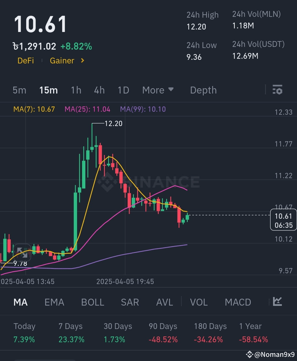
Task: Click the MA(99): 10.10 legend
Action: coord(143,109)
